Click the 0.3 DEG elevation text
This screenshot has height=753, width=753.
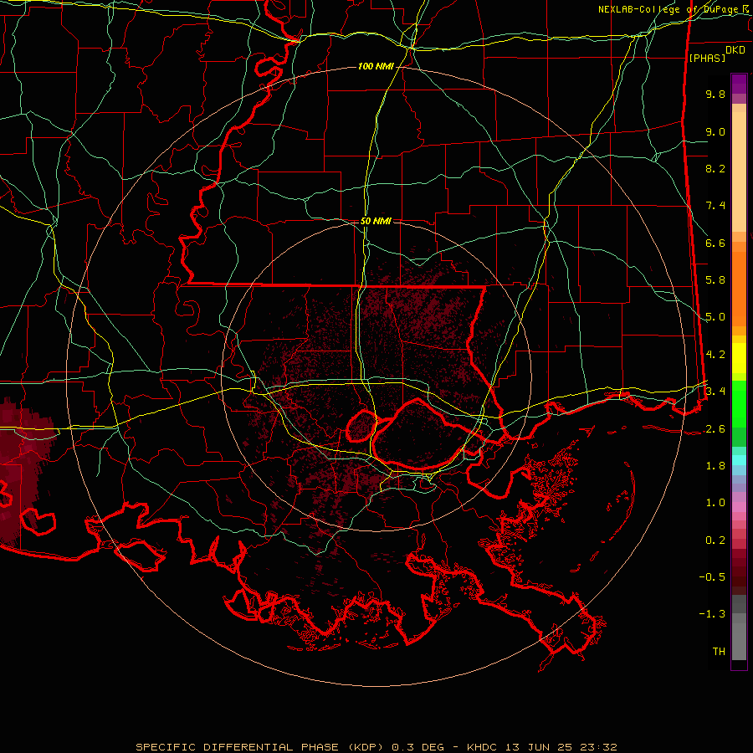click(417, 747)
